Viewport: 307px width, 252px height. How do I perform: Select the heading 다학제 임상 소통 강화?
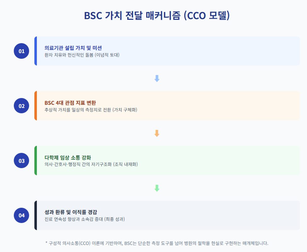coord(68,157)
